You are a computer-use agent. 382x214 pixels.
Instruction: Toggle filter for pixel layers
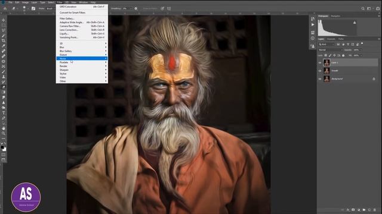click(338, 45)
